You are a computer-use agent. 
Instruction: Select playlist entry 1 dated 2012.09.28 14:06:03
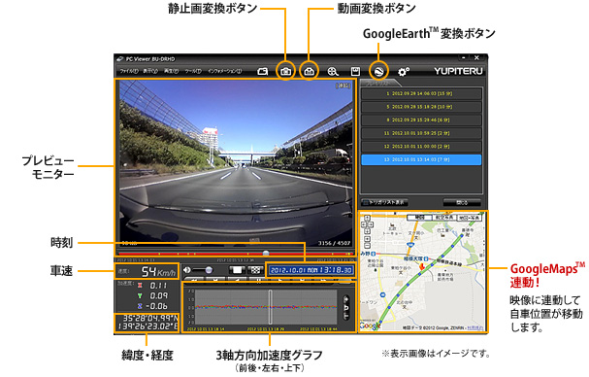click(421, 93)
